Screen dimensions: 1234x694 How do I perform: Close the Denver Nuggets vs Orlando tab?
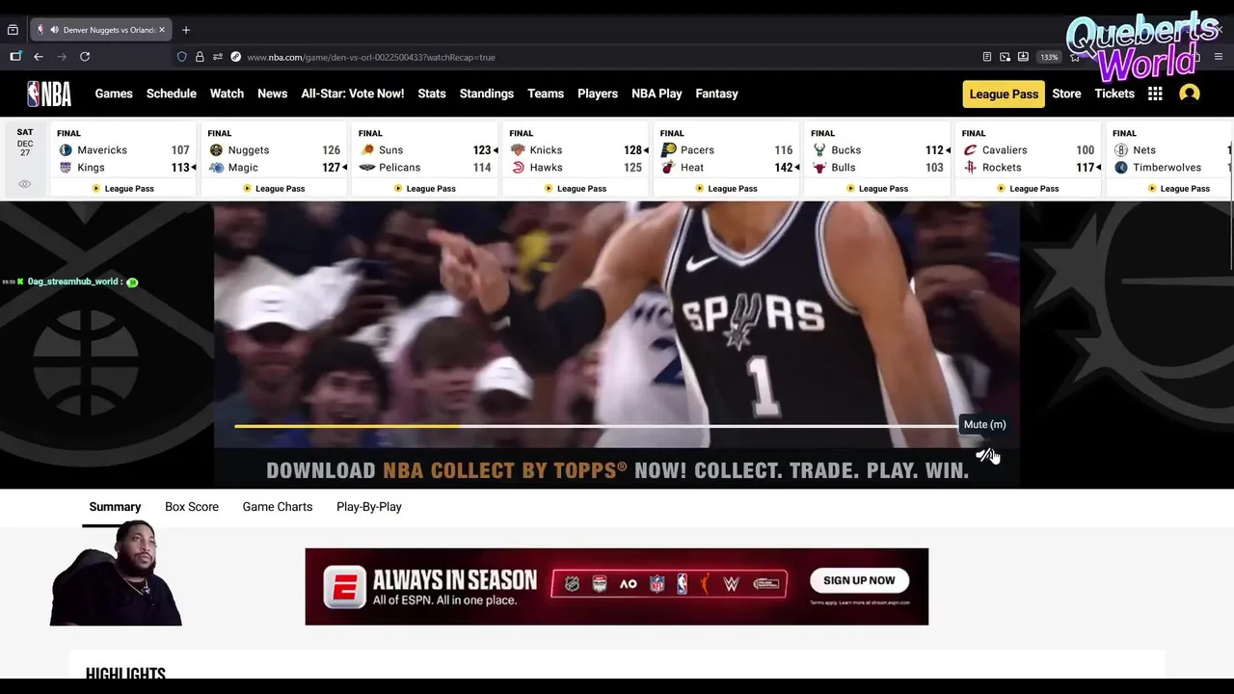162,30
